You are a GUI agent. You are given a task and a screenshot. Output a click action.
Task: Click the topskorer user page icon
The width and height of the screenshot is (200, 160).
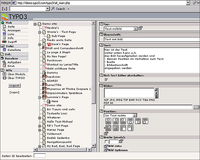point(44,77)
